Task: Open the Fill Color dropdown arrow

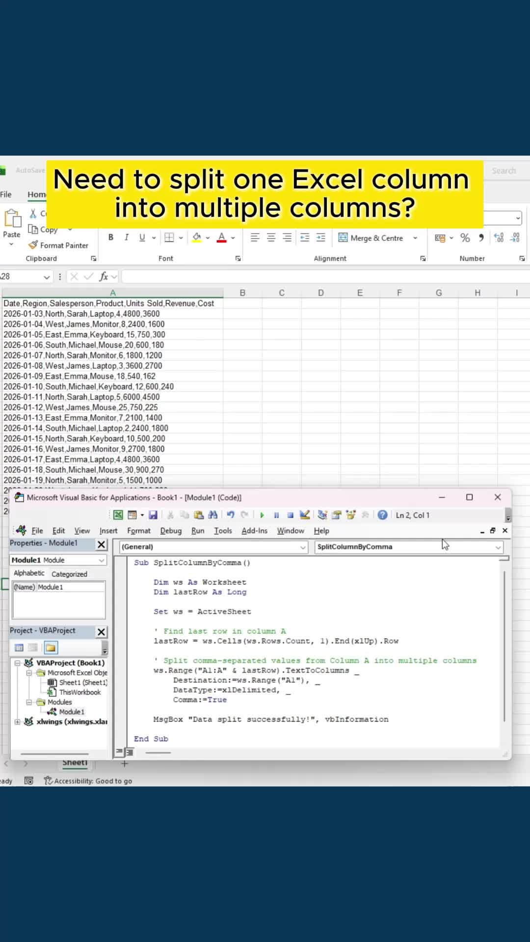Action: click(208, 238)
